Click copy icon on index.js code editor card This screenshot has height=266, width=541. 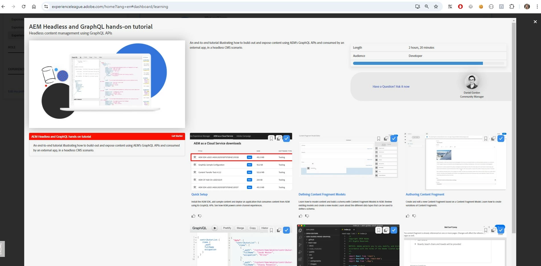coord(386,230)
